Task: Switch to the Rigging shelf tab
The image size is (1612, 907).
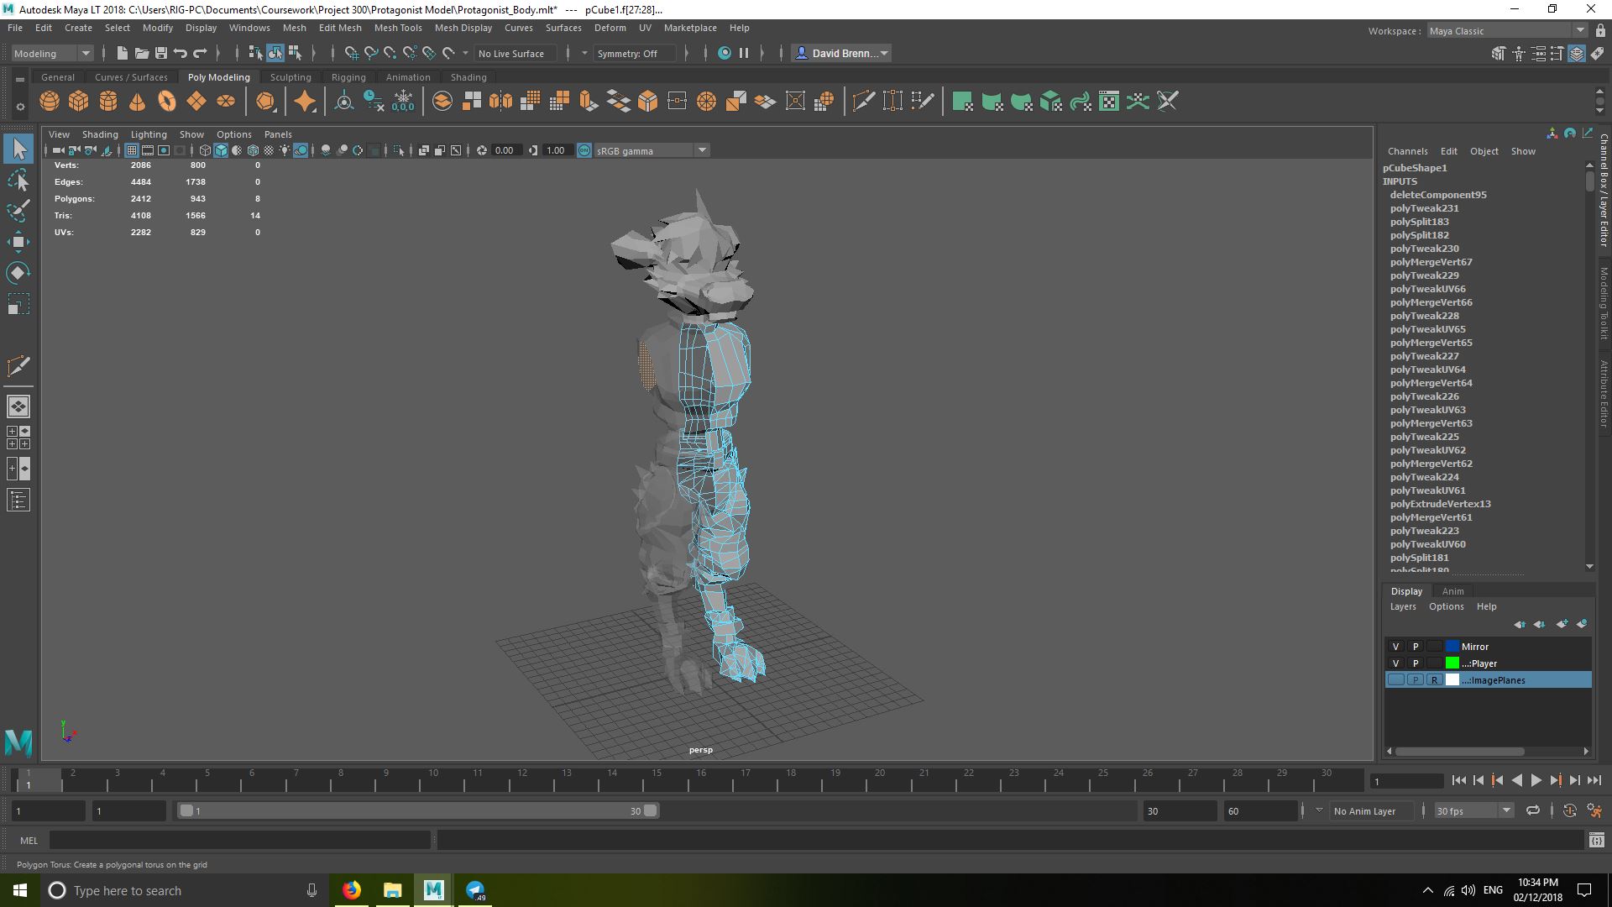Action: pyautogui.click(x=348, y=77)
